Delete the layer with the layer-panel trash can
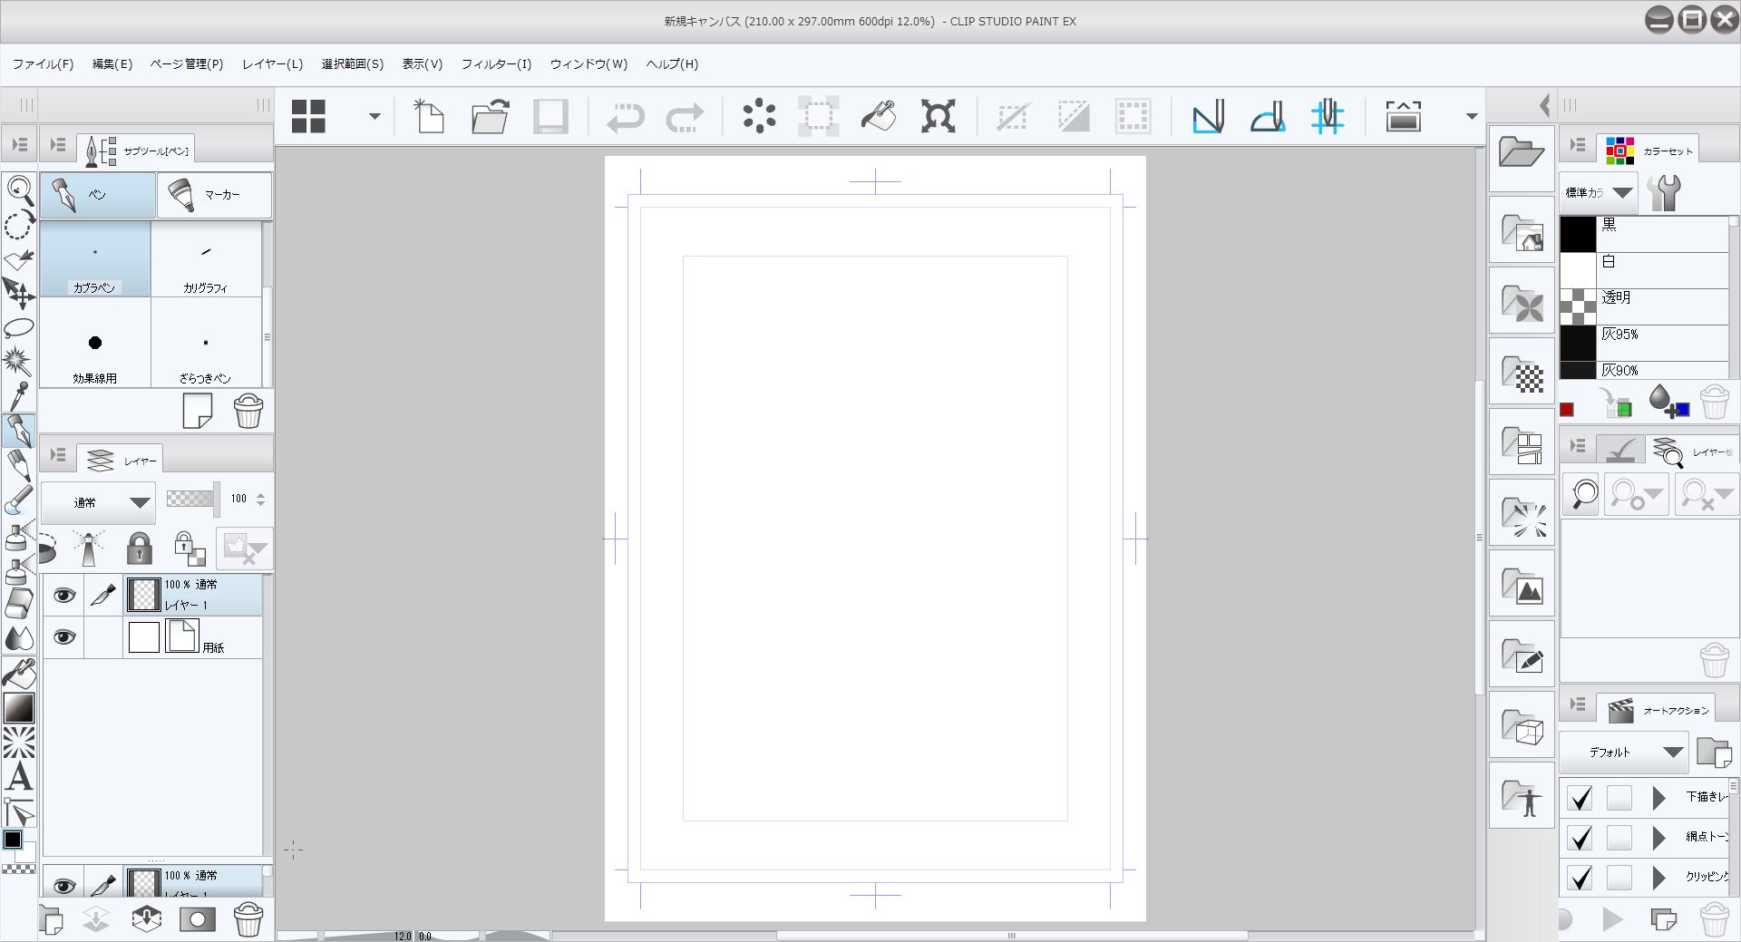Viewport: 1741px width, 942px height. 248,919
